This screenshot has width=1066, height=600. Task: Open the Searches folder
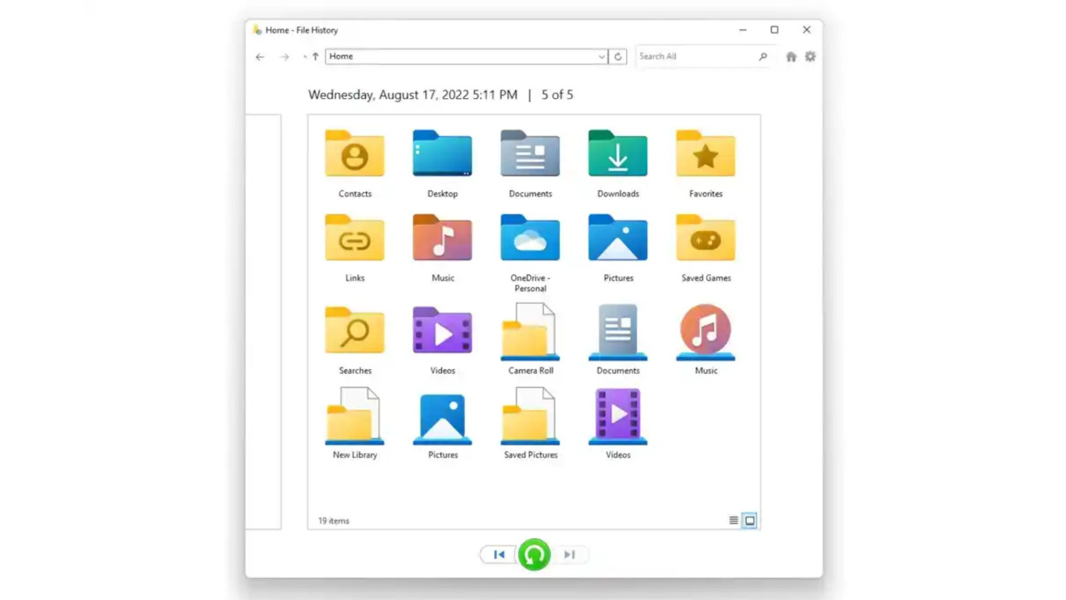tap(354, 333)
